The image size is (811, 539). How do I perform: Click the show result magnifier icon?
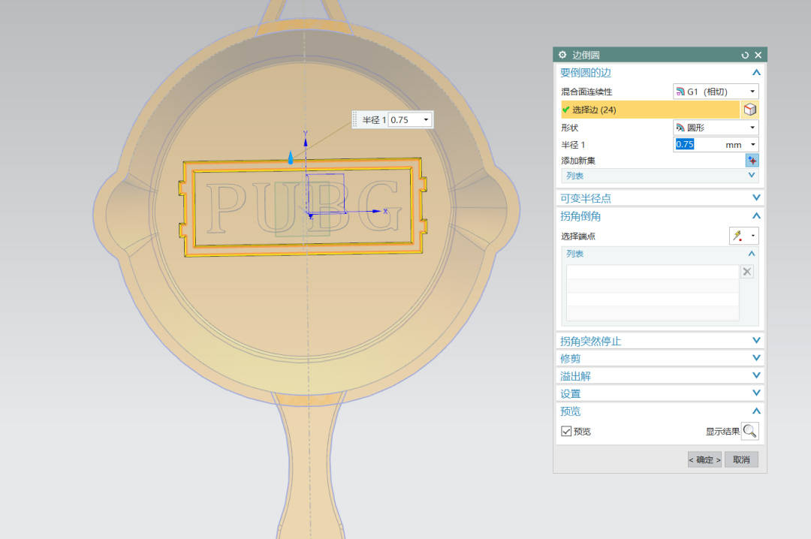[x=749, y=431]
